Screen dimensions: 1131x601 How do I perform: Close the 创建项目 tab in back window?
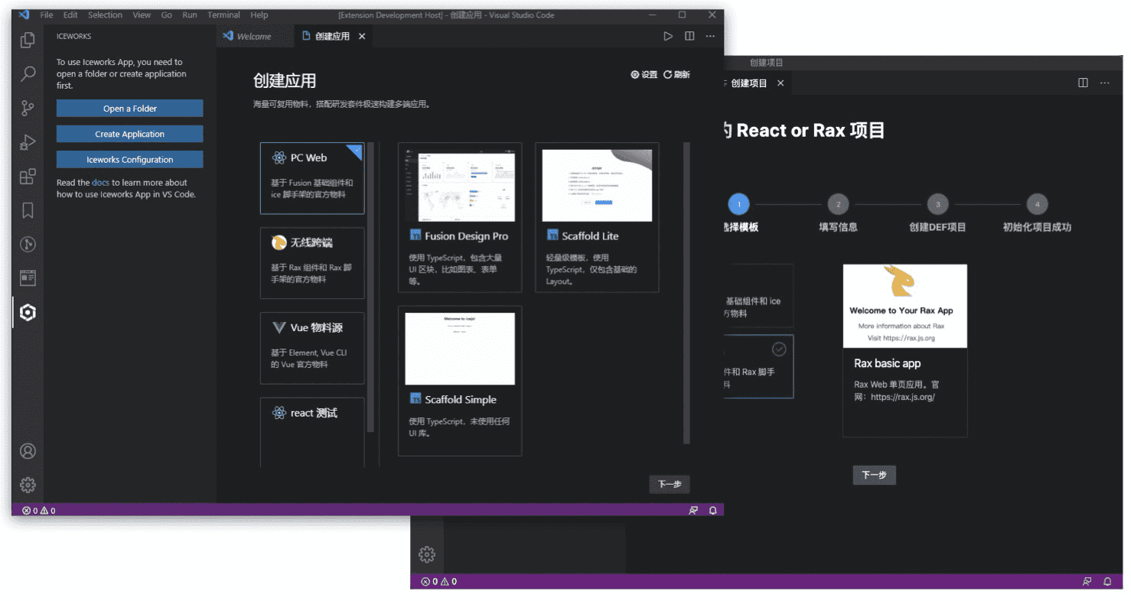click(x=781, y=83)
